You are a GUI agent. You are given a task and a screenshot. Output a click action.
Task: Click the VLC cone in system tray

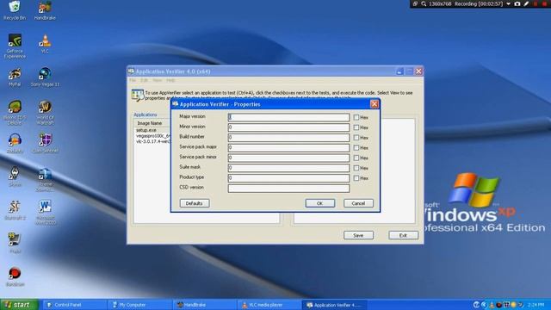(492, 305)
